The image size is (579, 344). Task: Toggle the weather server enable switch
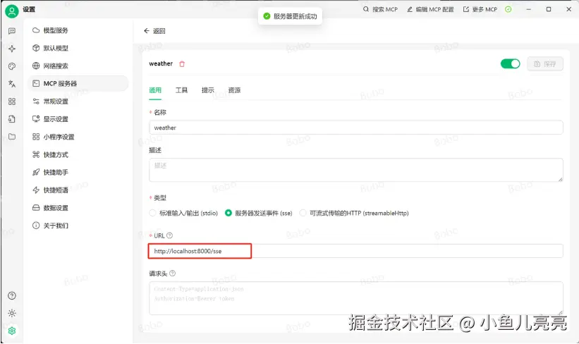(511, 64)
